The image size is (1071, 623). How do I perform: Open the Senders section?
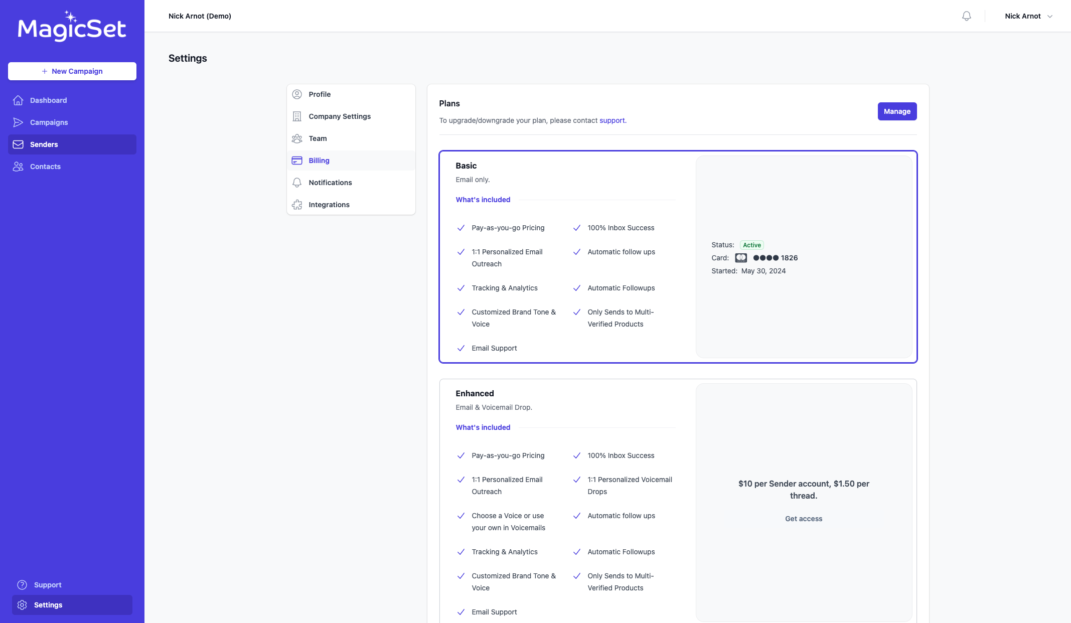pos(72,144)
